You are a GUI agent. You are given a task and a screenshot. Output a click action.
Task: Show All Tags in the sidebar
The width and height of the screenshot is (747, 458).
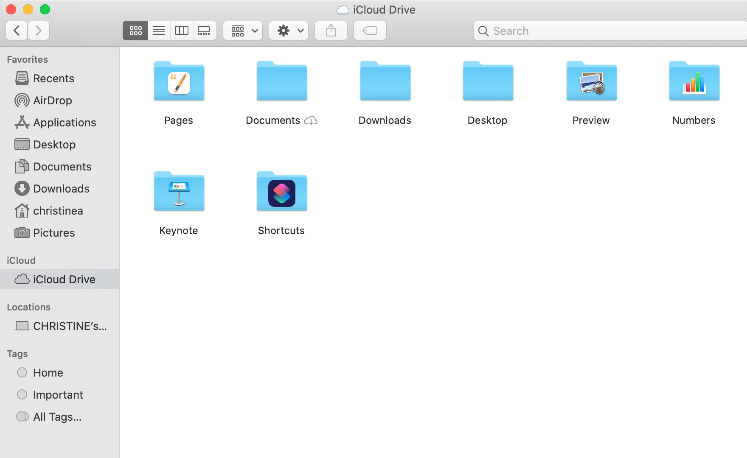point(59,417)
